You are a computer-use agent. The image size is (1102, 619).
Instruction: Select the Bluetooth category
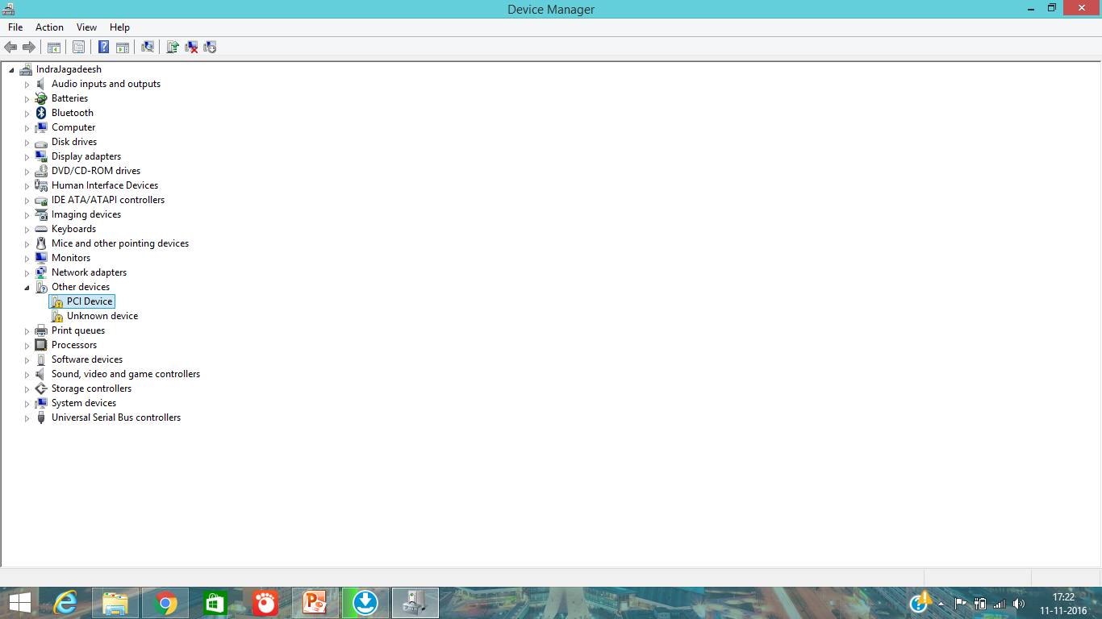(72, 112)
